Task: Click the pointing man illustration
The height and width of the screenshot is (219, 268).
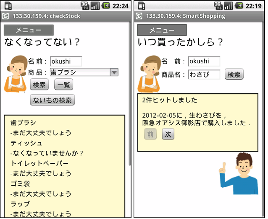Action: [x=237, y=175]
